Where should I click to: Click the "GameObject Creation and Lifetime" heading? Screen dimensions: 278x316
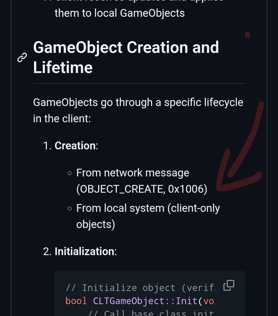click(126, 57)
